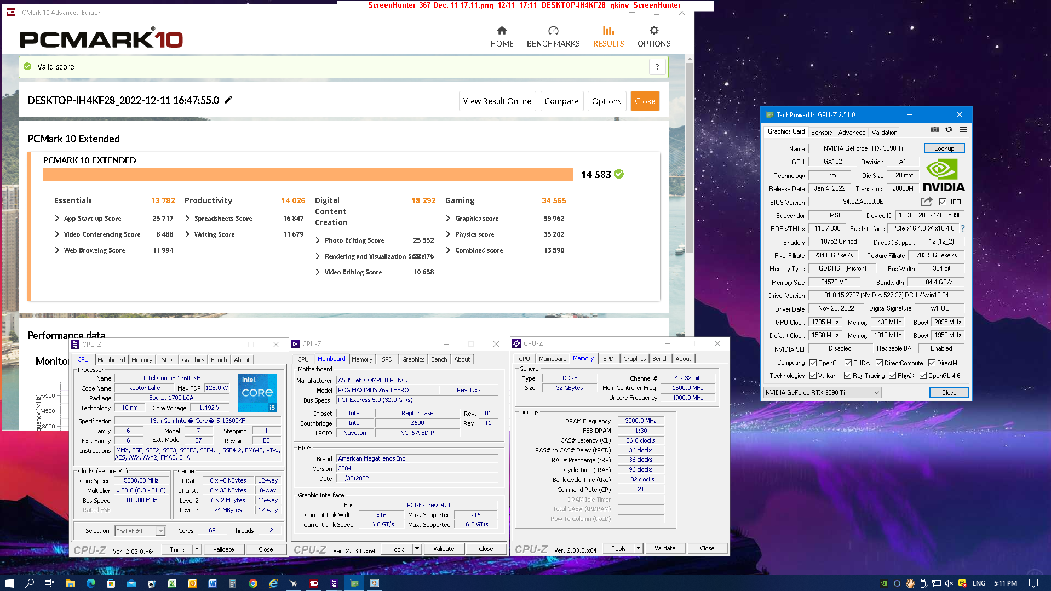The height and width of the screenshot is (591, 1051).
Task: Open PCMark Options gear icon
Action: [x=654, y=31]
